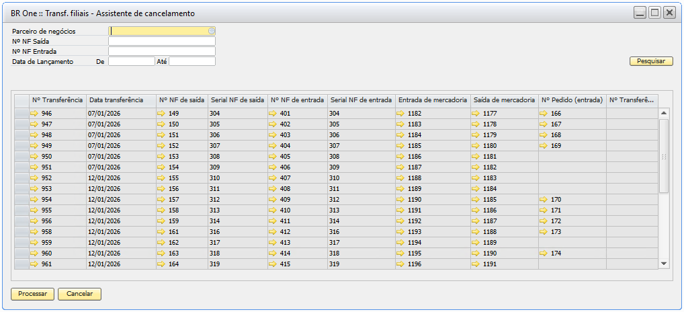Open NF de saída 164 link arrow
The image size is (684, 312).
161,264
